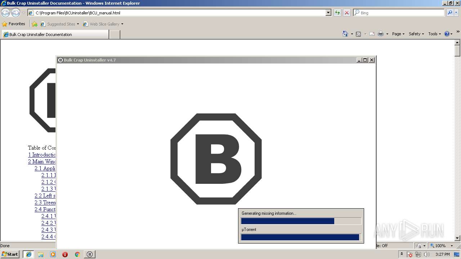Click the Read Mail envelope icon

(x=372, y=34)
